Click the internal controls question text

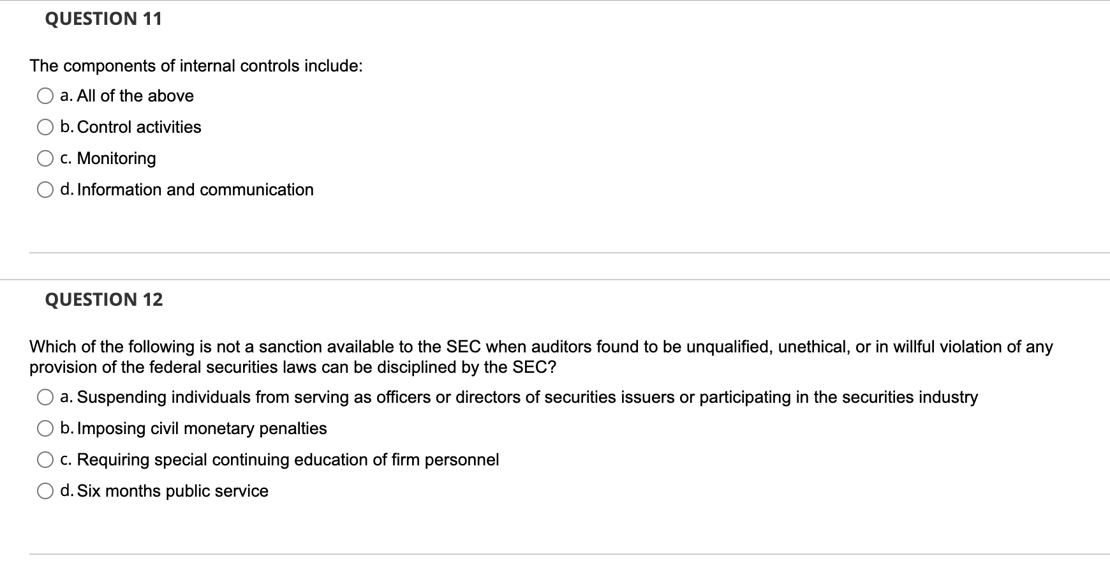[x=196, y=65]
